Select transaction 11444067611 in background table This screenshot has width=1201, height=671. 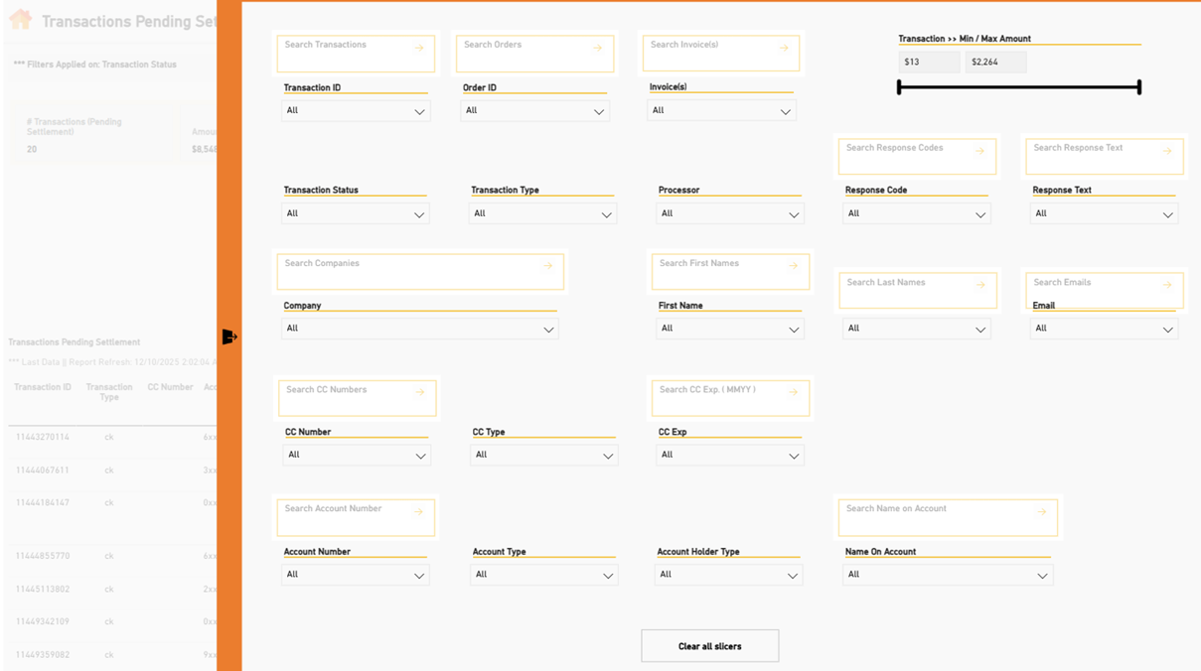point(43,470)
